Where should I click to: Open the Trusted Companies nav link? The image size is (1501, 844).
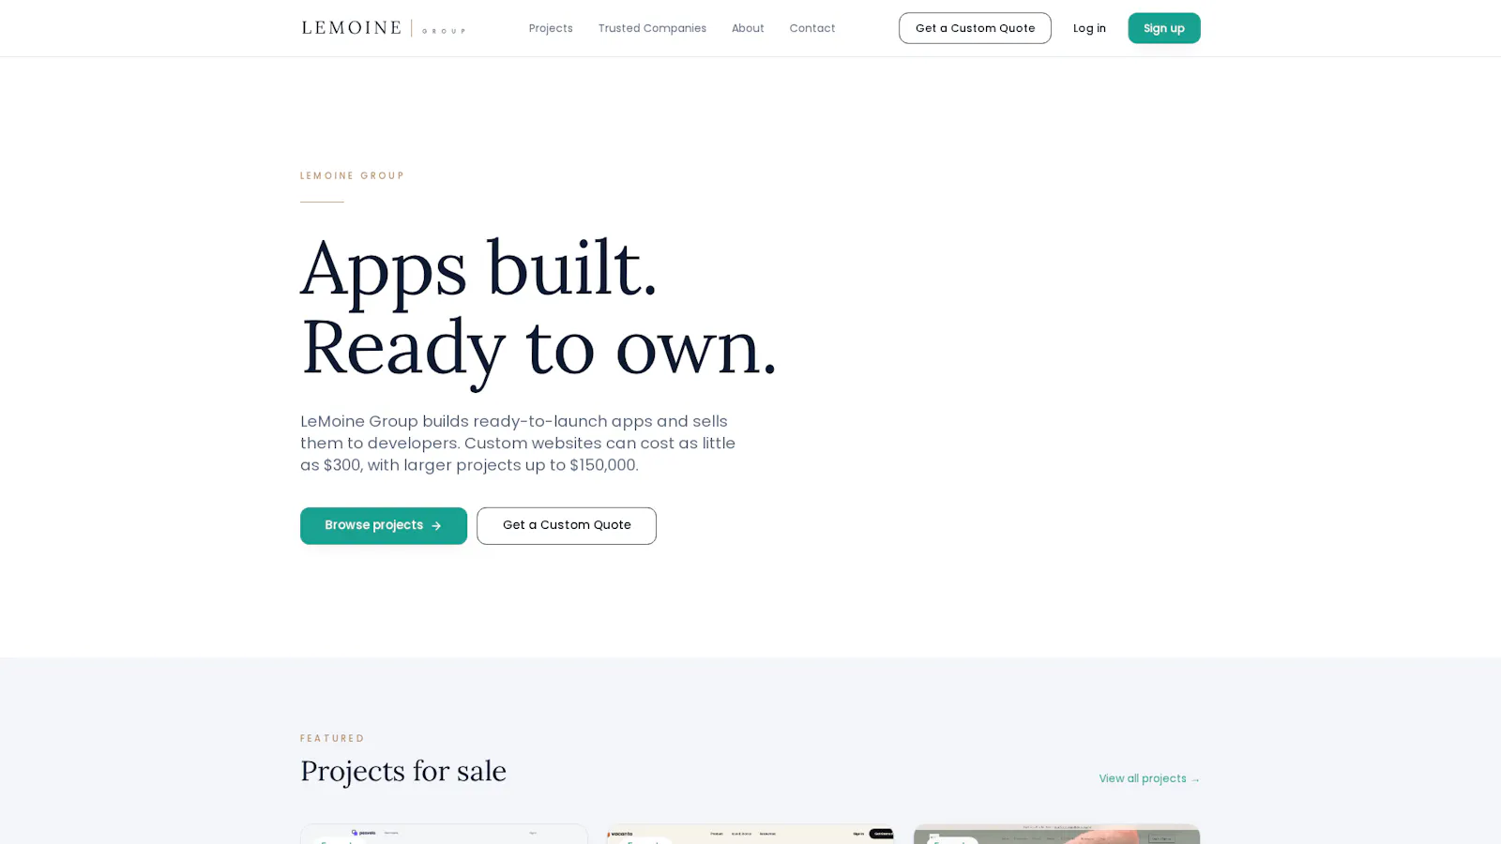[x=652, y=28]
